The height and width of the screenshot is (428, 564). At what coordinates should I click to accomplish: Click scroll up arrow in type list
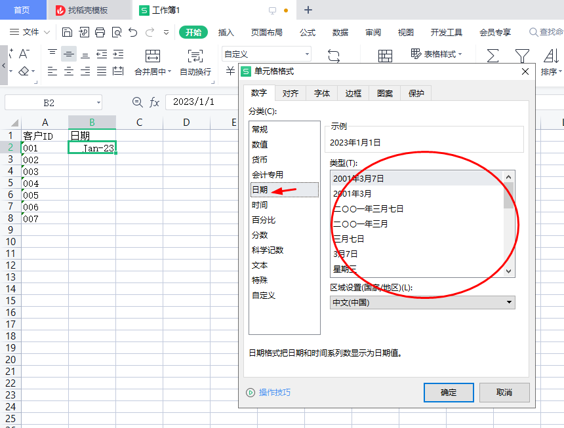pyautogui.click(x=508, y=177)
